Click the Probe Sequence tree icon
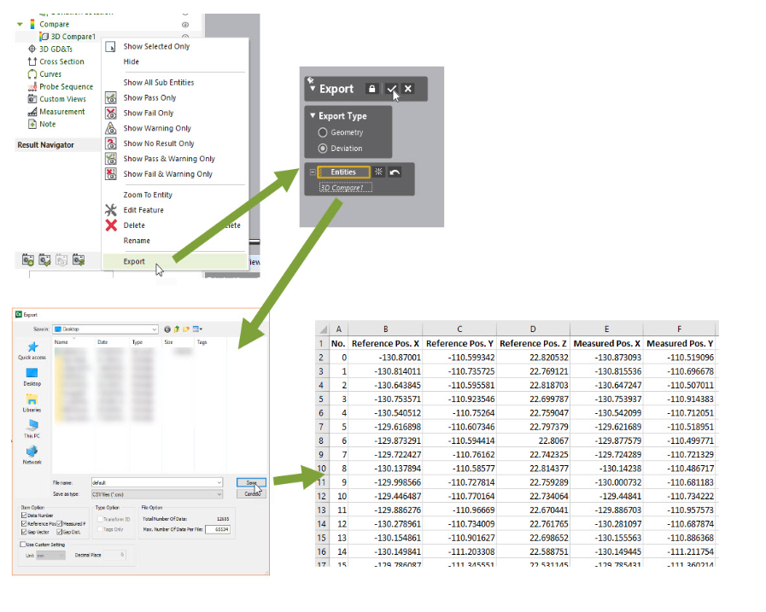 point(32,86)
